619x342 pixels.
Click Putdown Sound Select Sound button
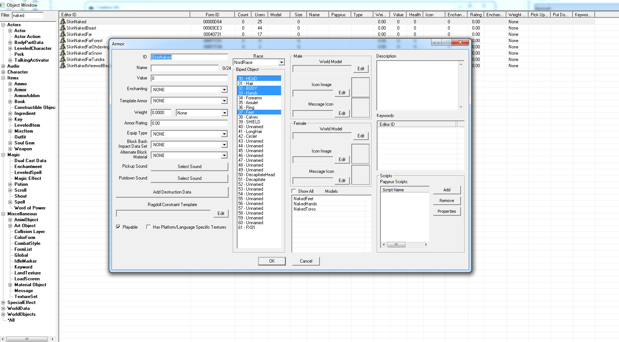click(x=189, y=178)
